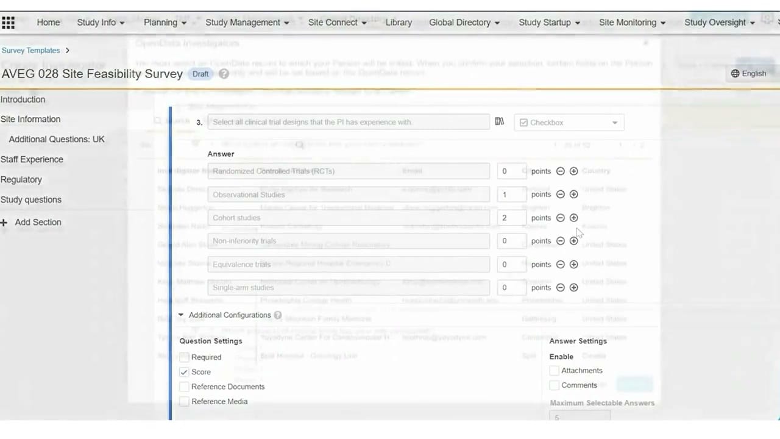
Task: Remove the Randomized Controlled Trials answer row
Action: 561,171
